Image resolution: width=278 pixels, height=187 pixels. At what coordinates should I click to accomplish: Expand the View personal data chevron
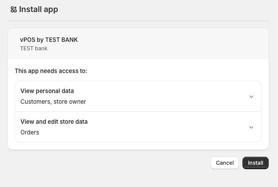pos(251,97)
